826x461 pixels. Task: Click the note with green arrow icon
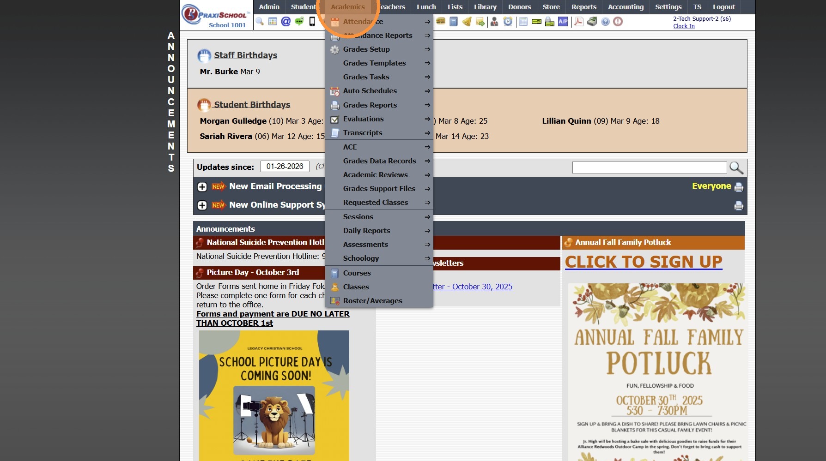pyautogui.click(x=480, y=22)
